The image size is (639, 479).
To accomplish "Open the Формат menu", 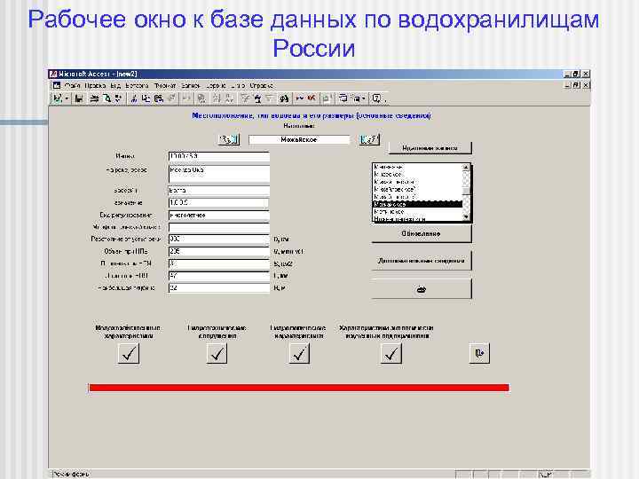I will tap(165, 86).
